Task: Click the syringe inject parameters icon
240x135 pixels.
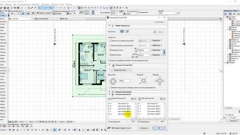Action: click(x=35, y=8)
